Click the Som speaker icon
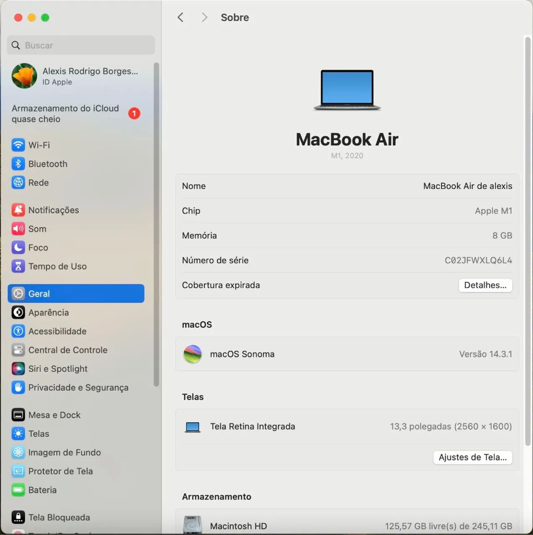The height and width of the screenshot is (535, 533). tap(18, 229)
